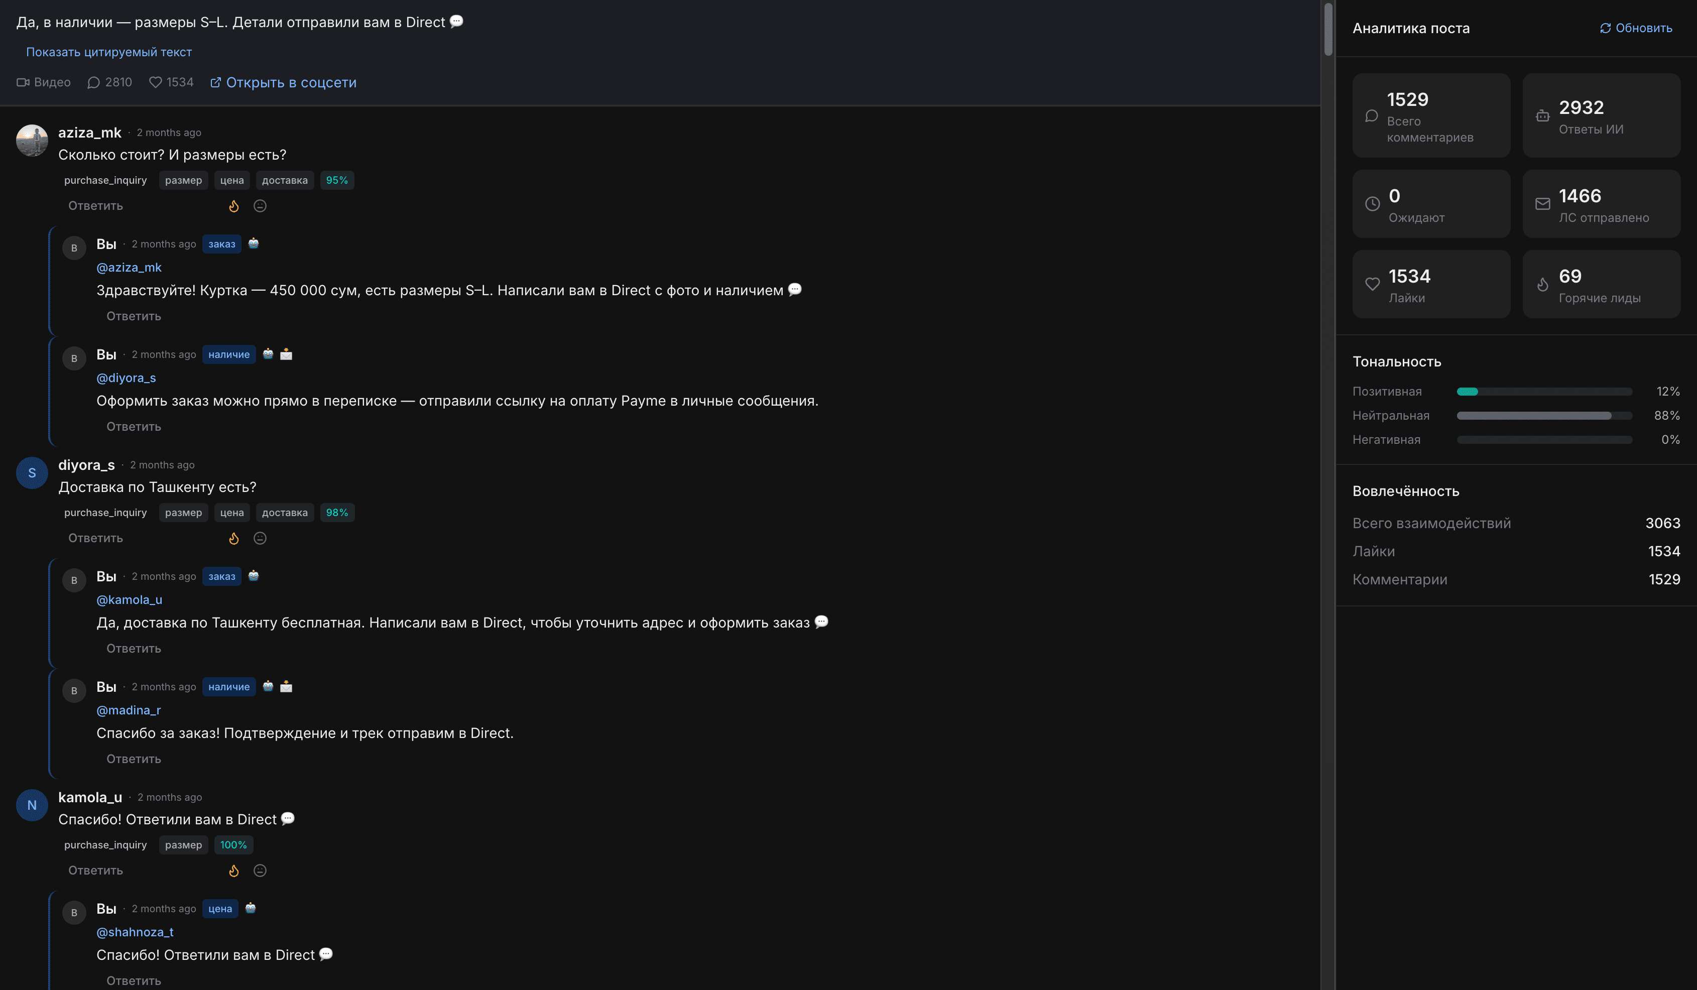
Task: Click the 'Нейтральная' sentiment progress bar
Action: [1544, 416]
